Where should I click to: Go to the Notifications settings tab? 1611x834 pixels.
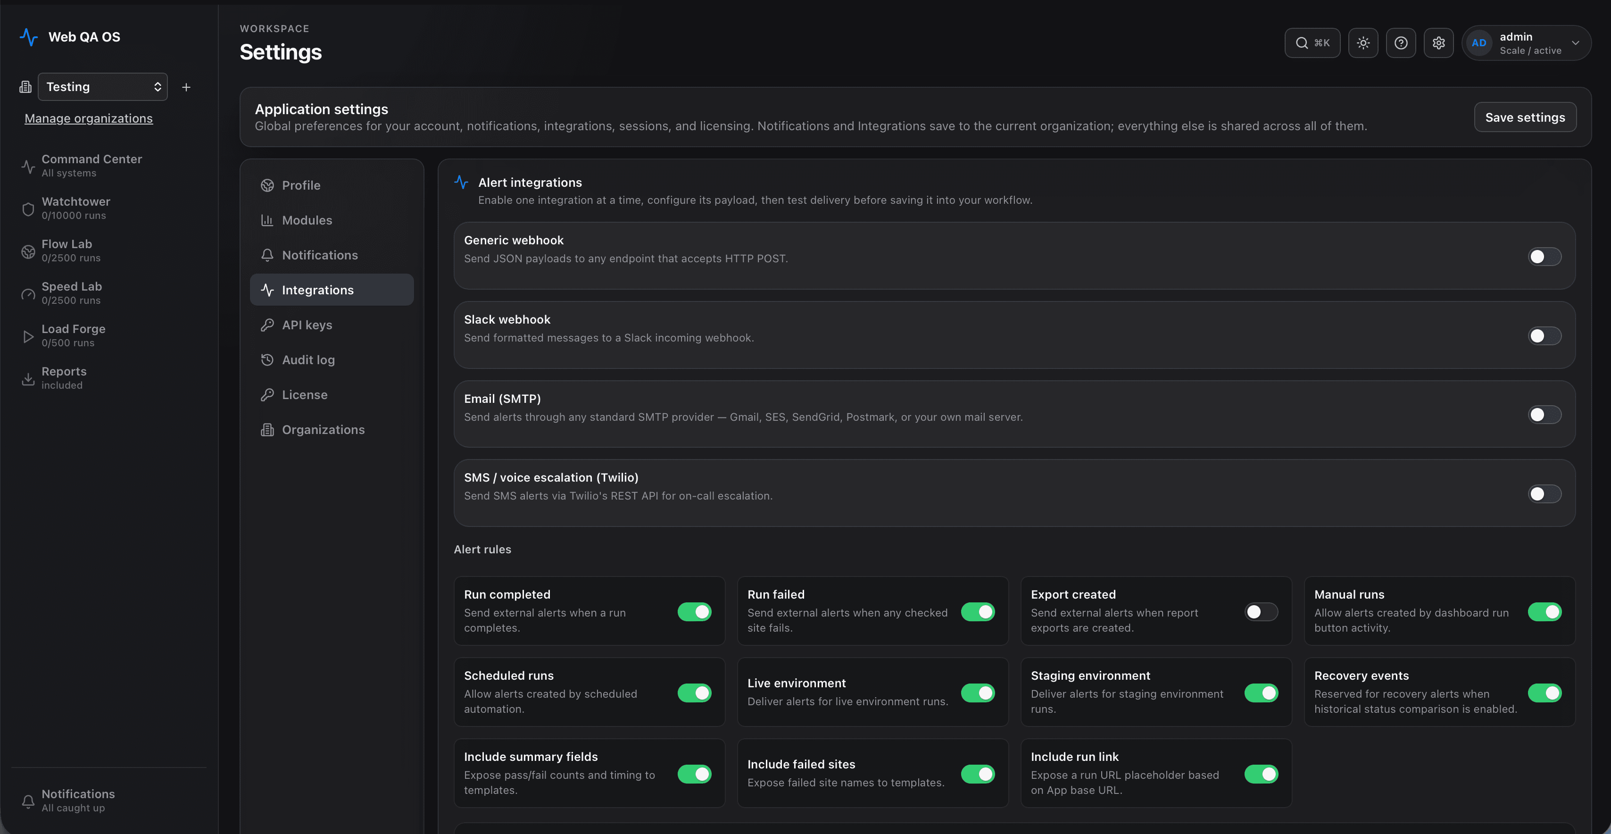click(332, 255)
